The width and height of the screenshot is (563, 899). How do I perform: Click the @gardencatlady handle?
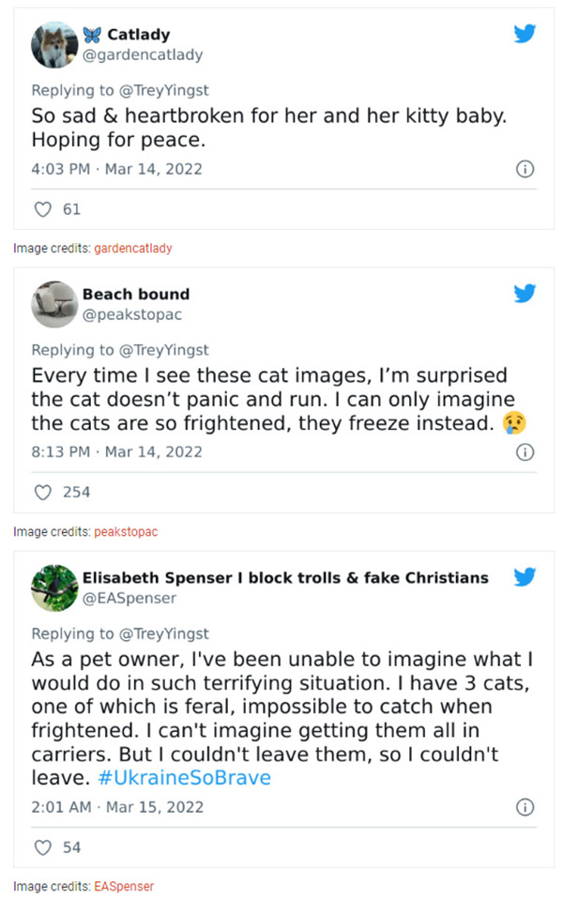pos(142,54)
